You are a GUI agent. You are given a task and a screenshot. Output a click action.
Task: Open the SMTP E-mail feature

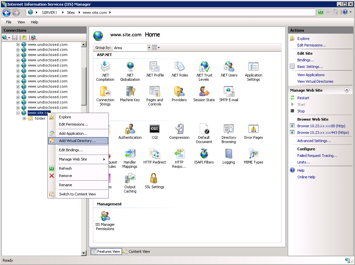tap(229, 94)
